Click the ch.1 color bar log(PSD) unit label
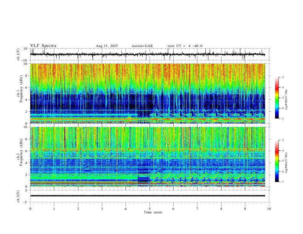This screenshot has width=303, height=234. (287, 100)
